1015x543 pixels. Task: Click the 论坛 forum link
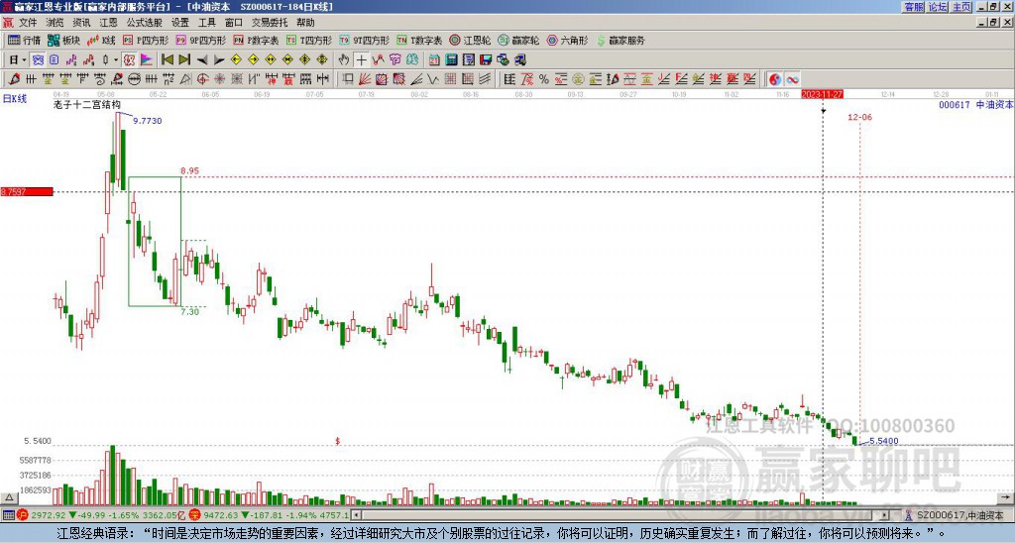point(938,7)
